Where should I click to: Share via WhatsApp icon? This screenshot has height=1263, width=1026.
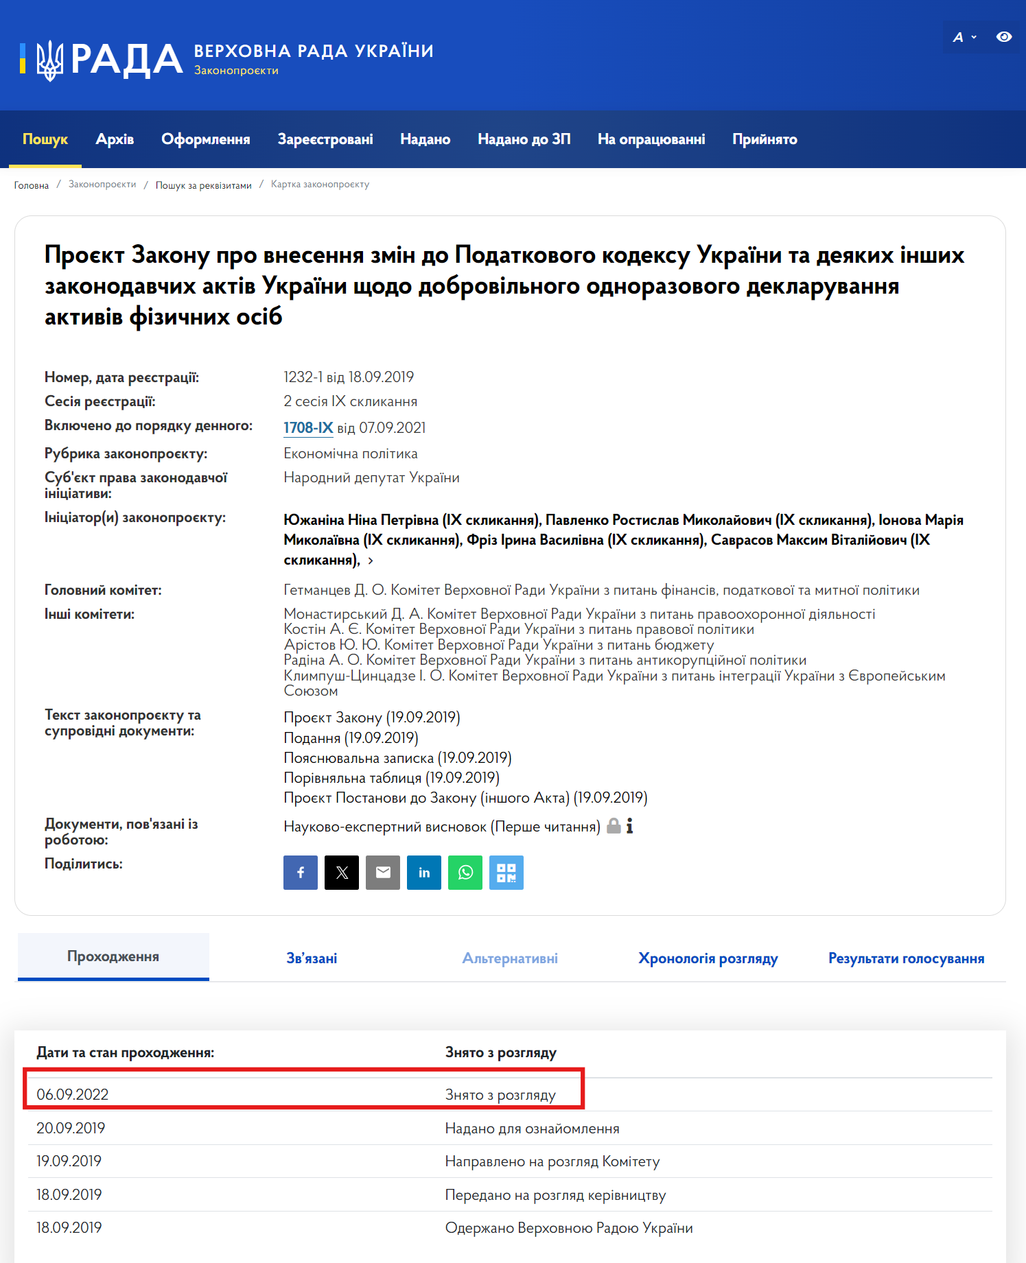pyautogui.click(x=465, y=873)
